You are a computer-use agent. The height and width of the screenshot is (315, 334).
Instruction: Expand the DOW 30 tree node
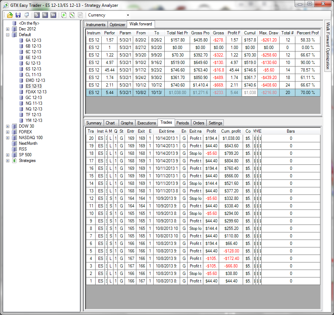[8, 126]
